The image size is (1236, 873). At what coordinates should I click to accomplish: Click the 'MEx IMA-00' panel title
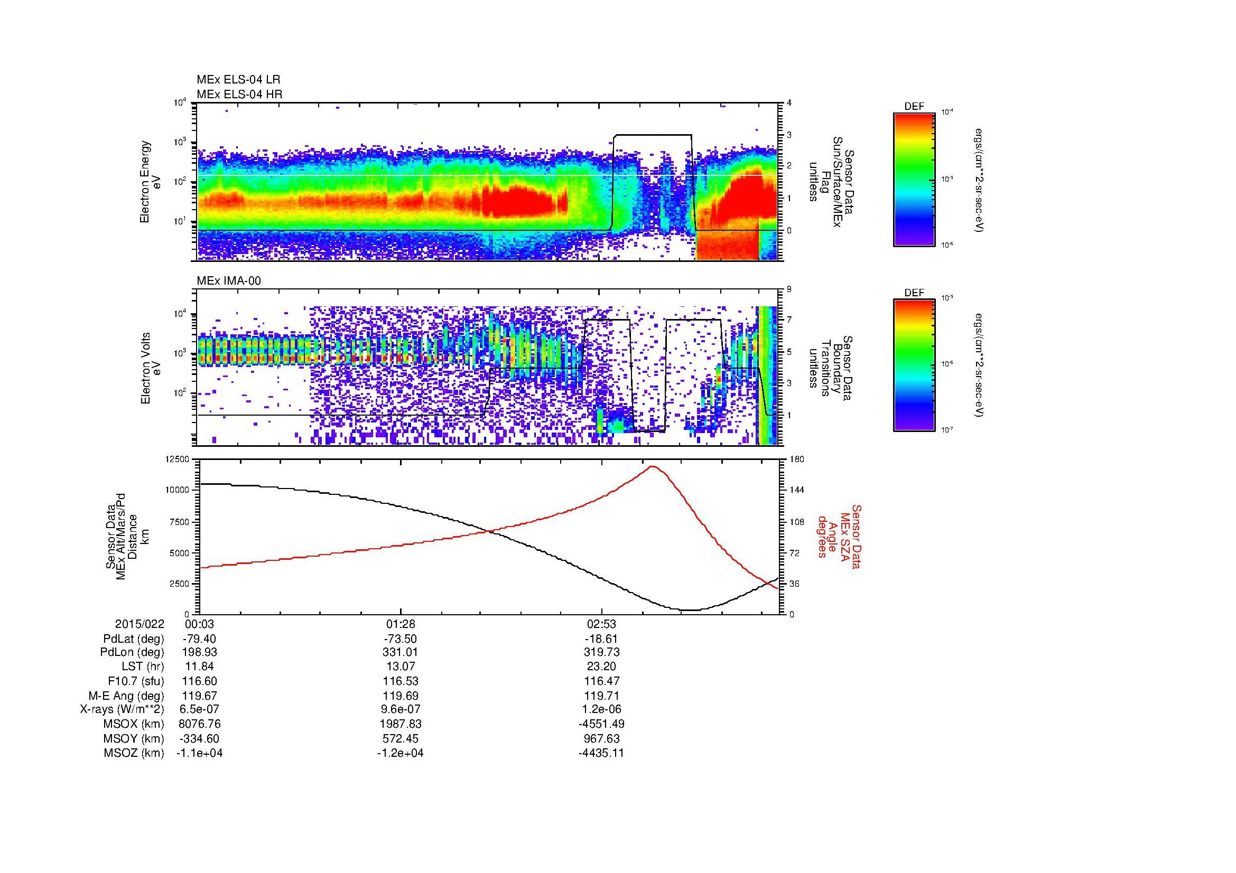[x=229, y=281]
